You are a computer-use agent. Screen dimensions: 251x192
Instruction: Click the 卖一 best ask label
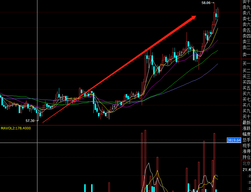246,55
